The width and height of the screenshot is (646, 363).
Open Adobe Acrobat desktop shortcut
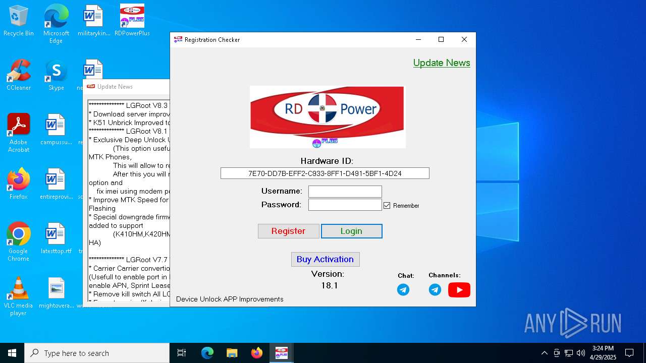pos(19,133)
